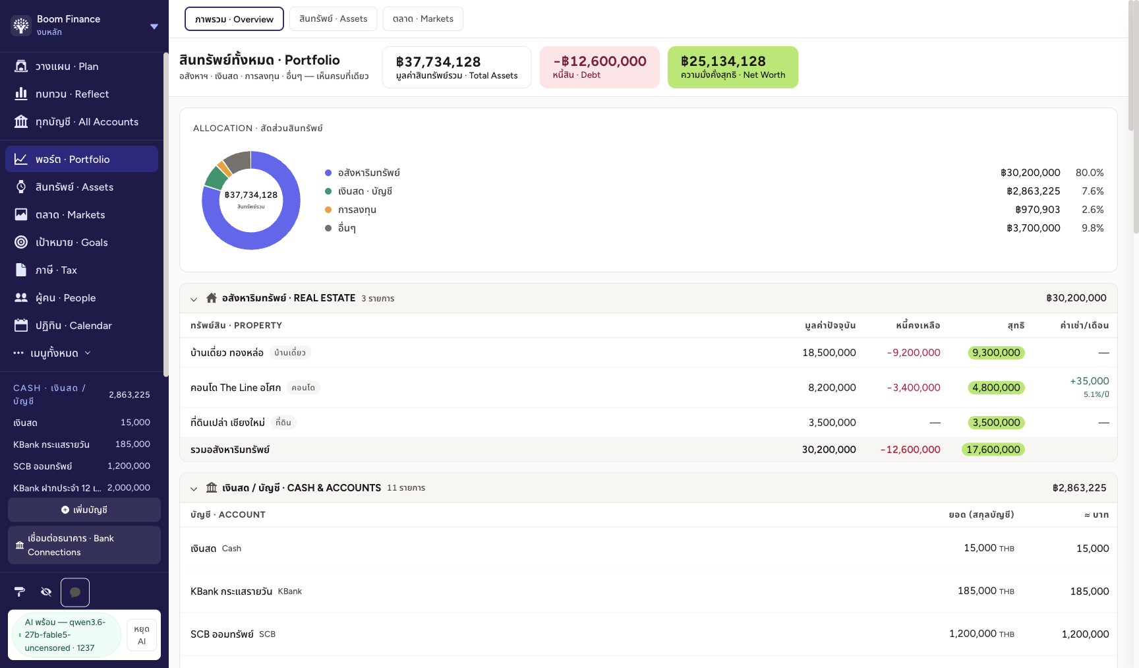Click the SCB ออมทรัพย์ row in accounts table
Screen dimensions: 1139x668
point(649,634)
